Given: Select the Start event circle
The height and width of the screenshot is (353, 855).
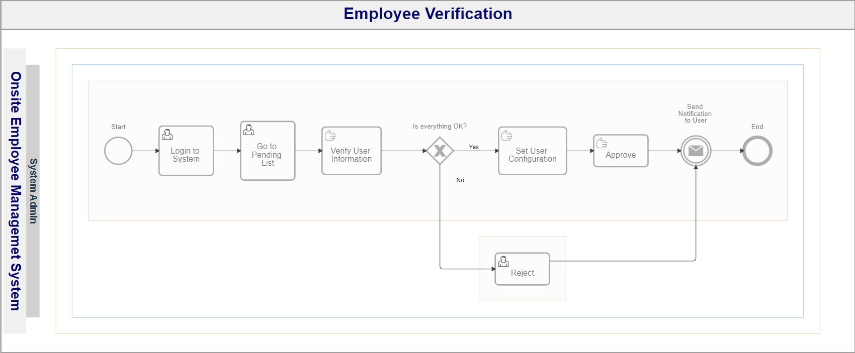Looking at the screenshot, I should (118, 151).
